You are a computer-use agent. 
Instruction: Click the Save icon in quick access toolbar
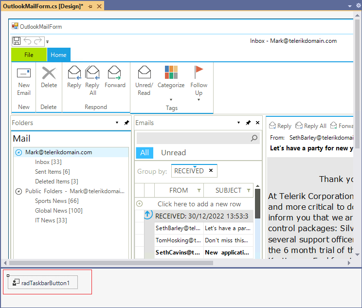[x=17, y=41]
